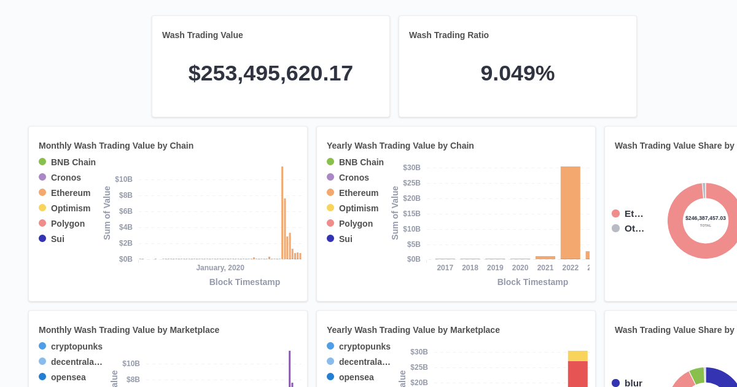This screenshot has width=737, height=387.
Task: Click the cryptopunks legend marker in marketplace chart
Action: (x=42, y=346)
